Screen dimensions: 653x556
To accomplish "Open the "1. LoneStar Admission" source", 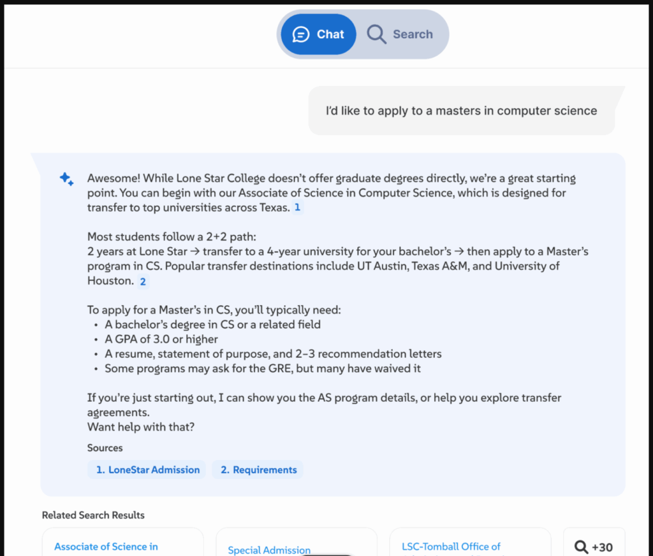I will coord(147,469).
